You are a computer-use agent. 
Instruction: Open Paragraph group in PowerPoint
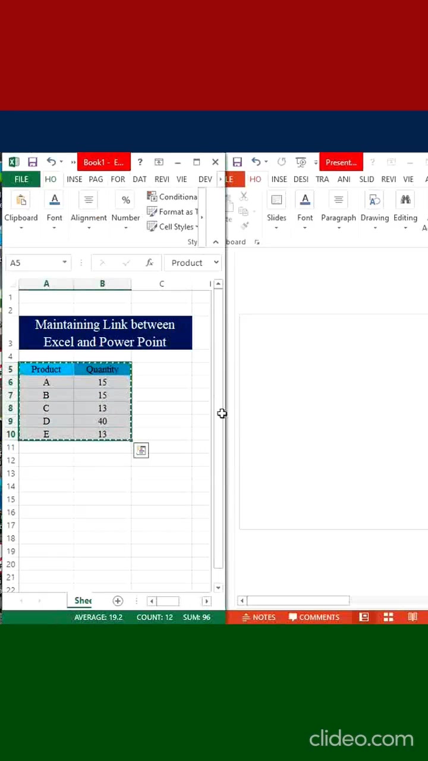[338, 211]
